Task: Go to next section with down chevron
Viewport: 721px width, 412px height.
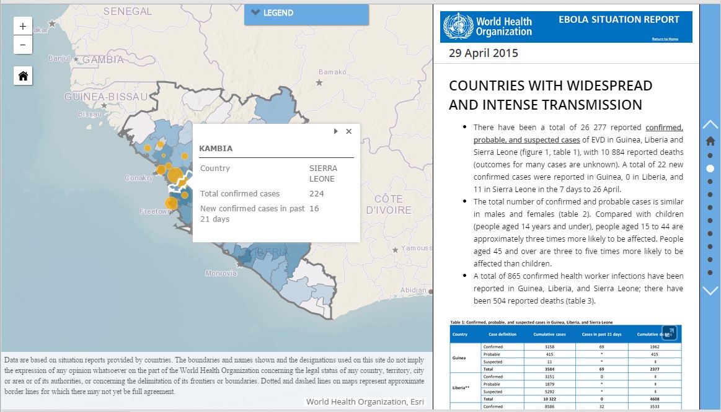Action: click(710, 291)
